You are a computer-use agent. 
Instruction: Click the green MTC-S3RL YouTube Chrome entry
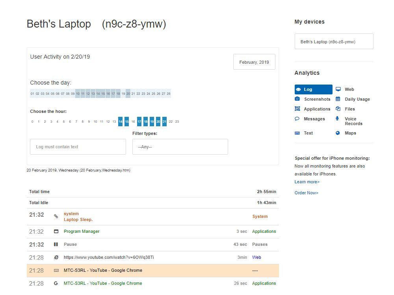[103, 283]
